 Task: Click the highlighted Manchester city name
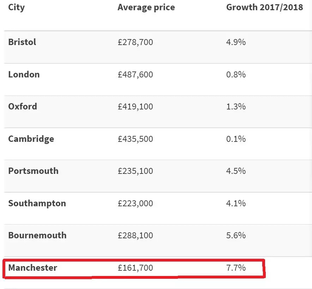pos(32,268)
